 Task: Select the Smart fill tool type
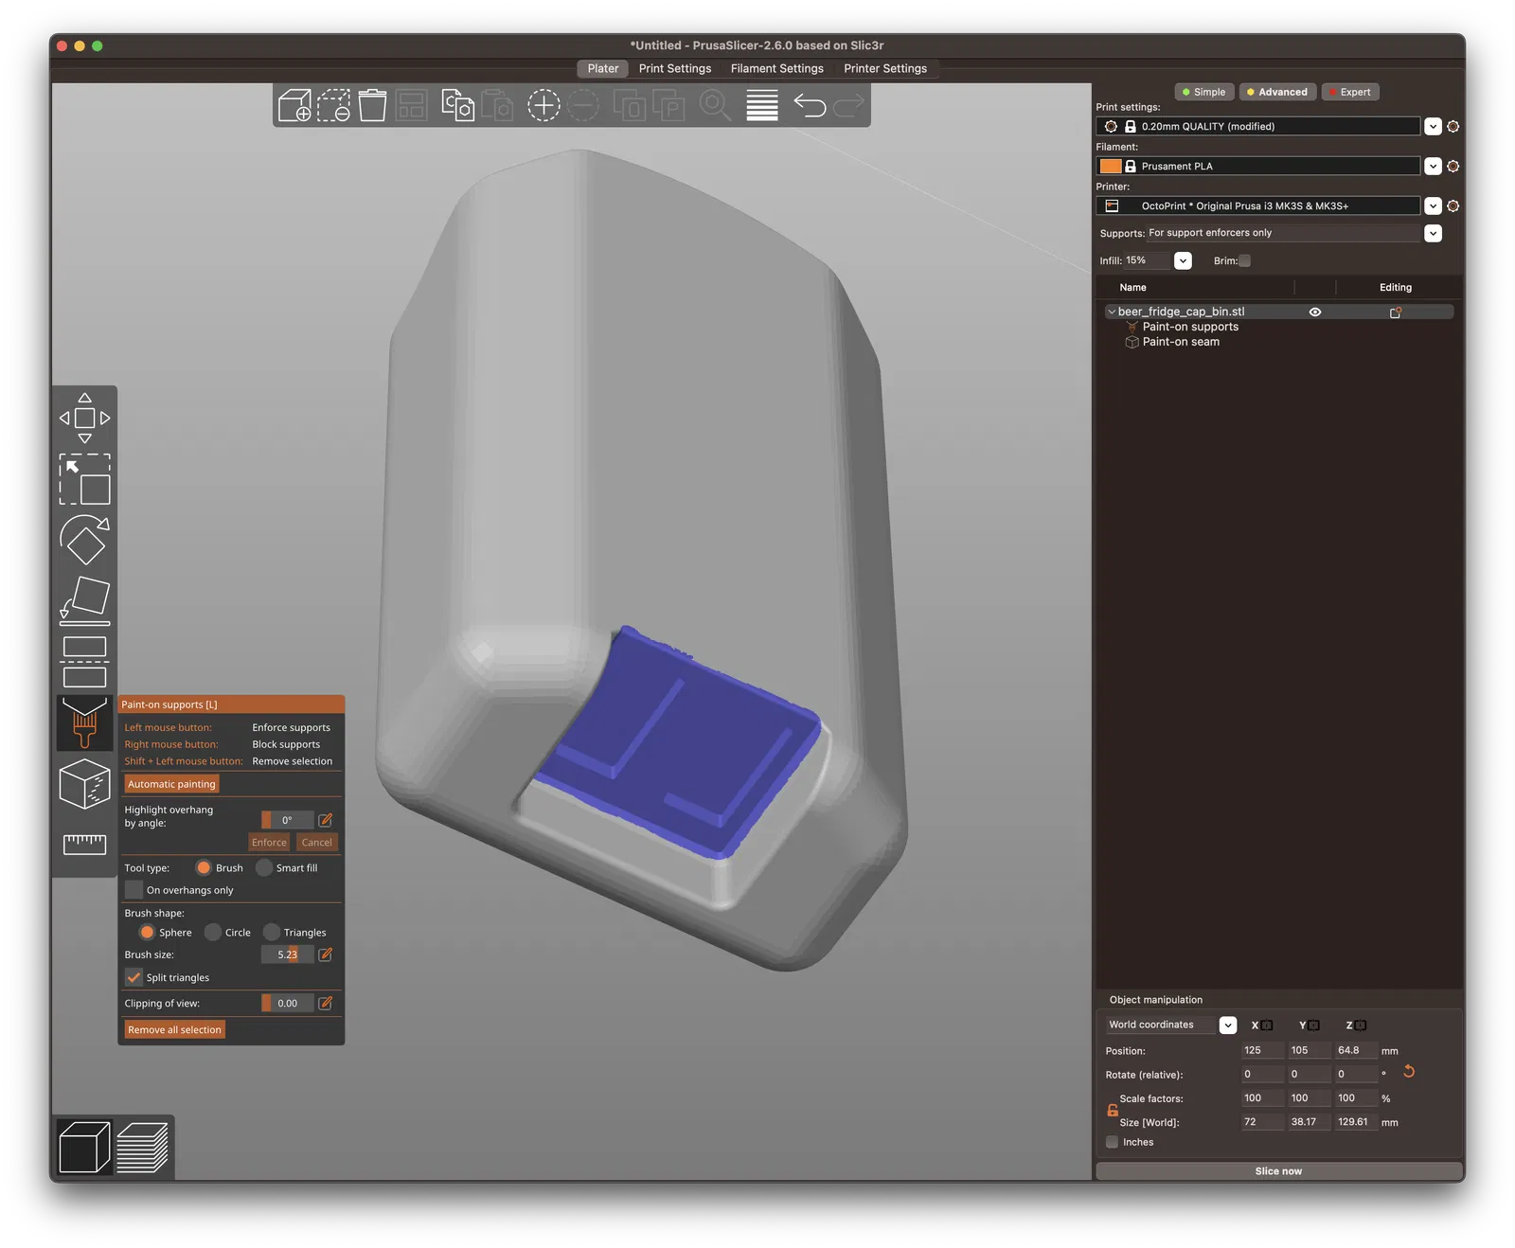[x=264, y=867]
